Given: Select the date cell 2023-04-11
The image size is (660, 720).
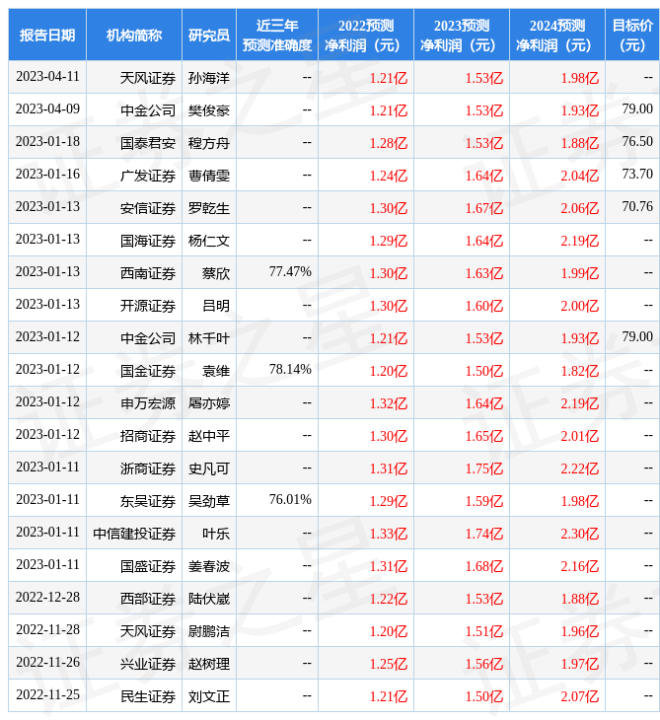Looking at the screenshot, I should tap(47, 77).
